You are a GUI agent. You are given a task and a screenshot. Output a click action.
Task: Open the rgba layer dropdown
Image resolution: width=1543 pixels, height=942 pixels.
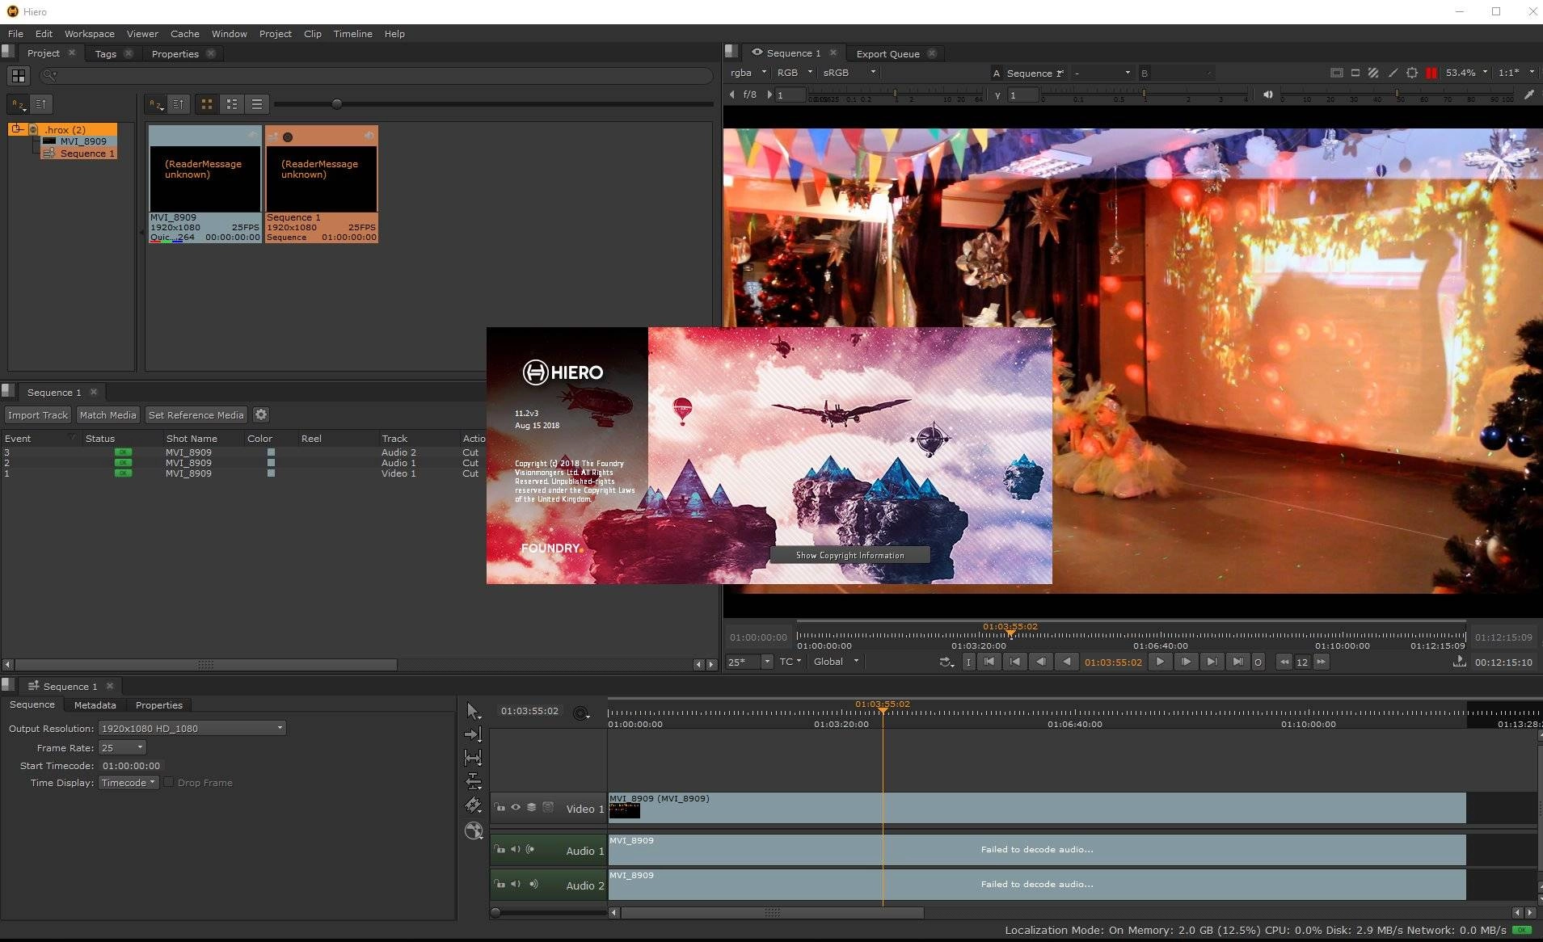[x=748, y=73]
